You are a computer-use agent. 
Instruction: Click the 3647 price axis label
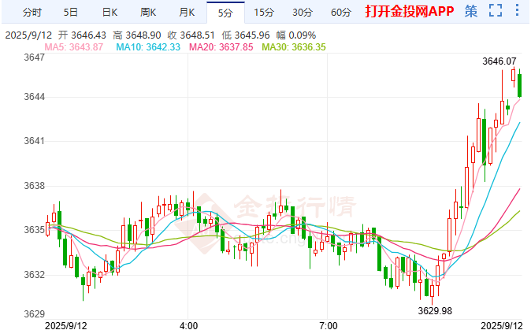(x=34, y=57)
